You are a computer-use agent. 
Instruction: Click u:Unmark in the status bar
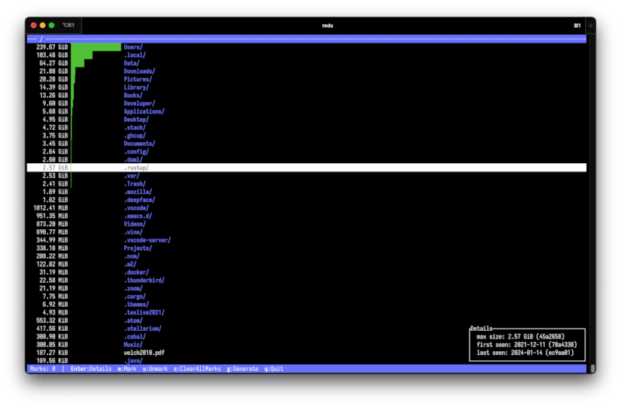(x=154, y=369)
